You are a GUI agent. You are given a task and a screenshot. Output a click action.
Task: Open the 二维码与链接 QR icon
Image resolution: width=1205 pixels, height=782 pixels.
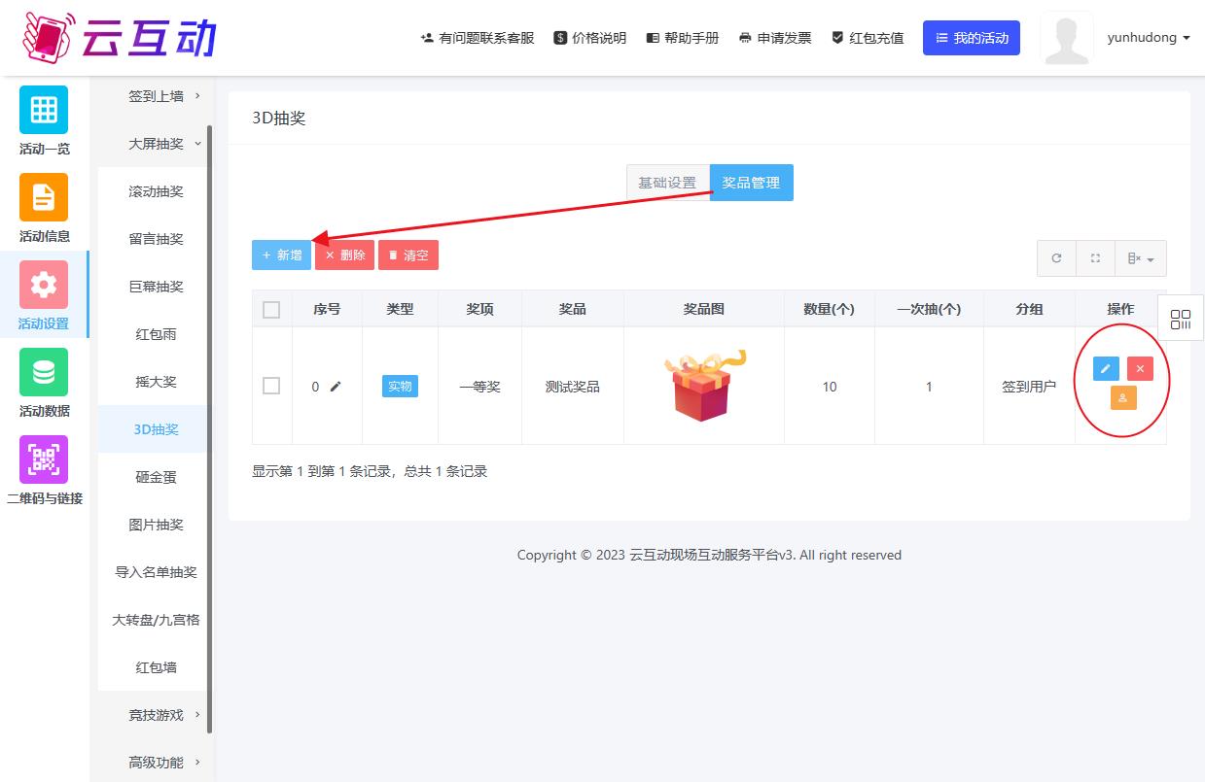click(x=44, y=459)
